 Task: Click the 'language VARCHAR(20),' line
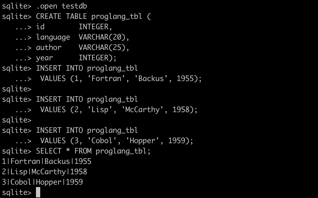pyautogui.click(x=83, y=37)
